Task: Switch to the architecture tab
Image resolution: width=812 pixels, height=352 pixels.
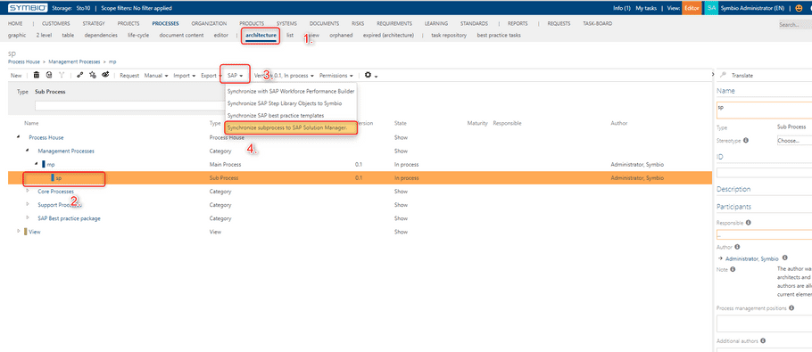Action: tap(261, 35)
